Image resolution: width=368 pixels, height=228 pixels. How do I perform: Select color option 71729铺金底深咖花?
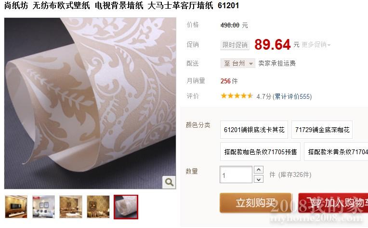[322, 130]
